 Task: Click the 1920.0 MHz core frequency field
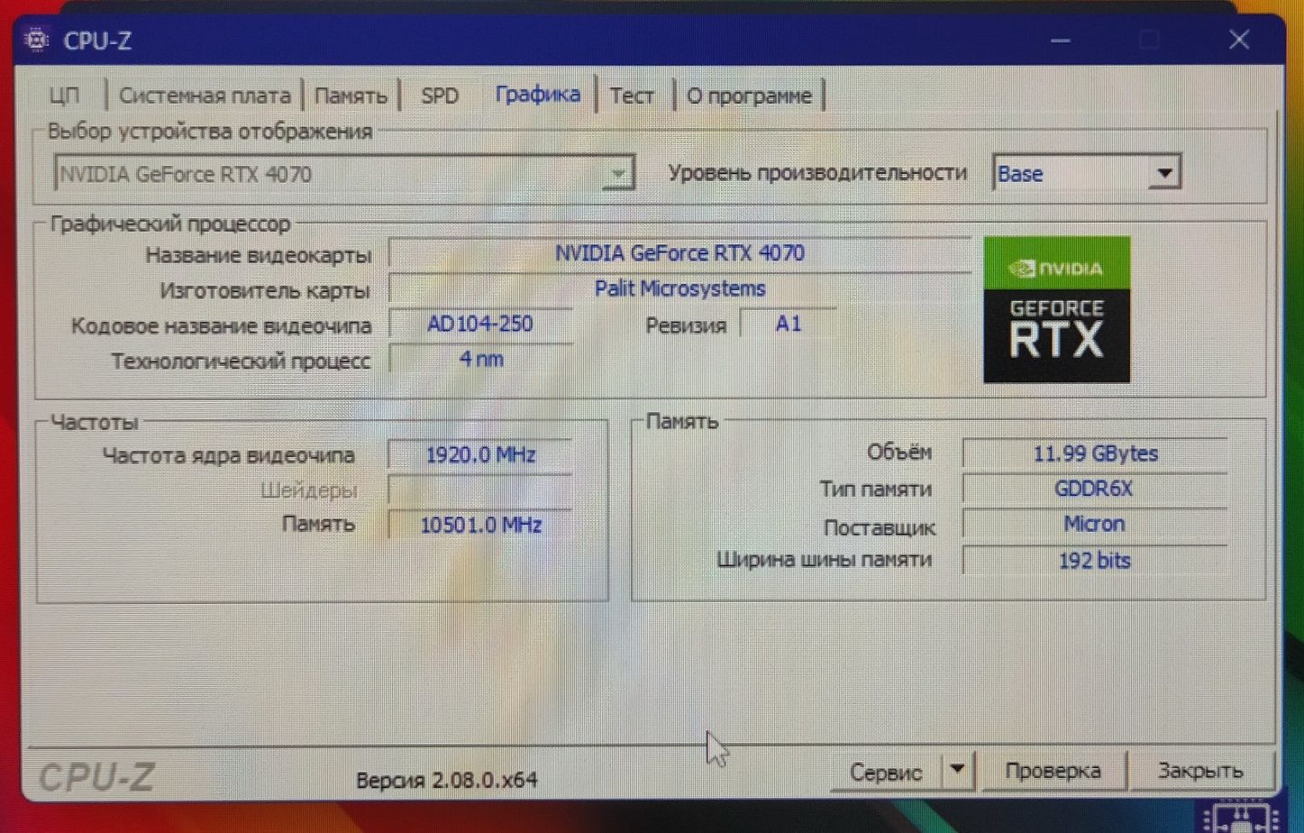click(480, 454)
